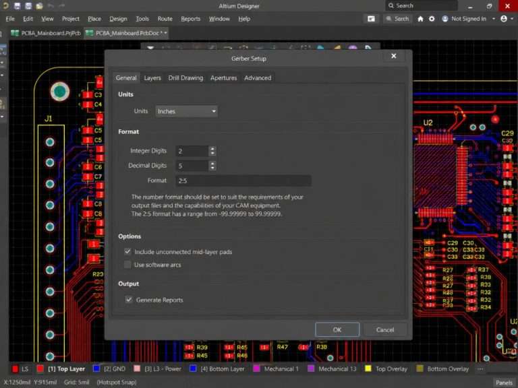Image resolution: width=518 pixels, height=388 pixels.
Task: Toggle Include unconnected mid-layer pads checkbox
Action: 127,251
